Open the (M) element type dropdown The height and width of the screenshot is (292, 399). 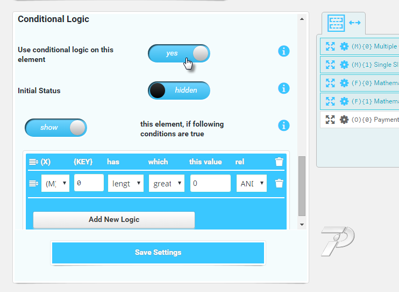55,183
